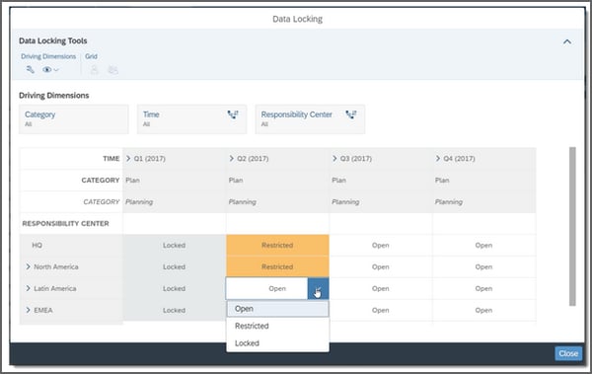This screenshot has height=374, width=592.
Task: Expand the Q4 (2017) column
Action: coord(437,158)
